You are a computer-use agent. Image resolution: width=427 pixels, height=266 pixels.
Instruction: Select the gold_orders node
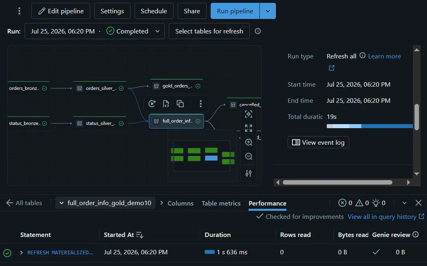click(176, 86)
